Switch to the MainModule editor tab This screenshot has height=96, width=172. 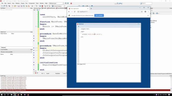(51, 8)
